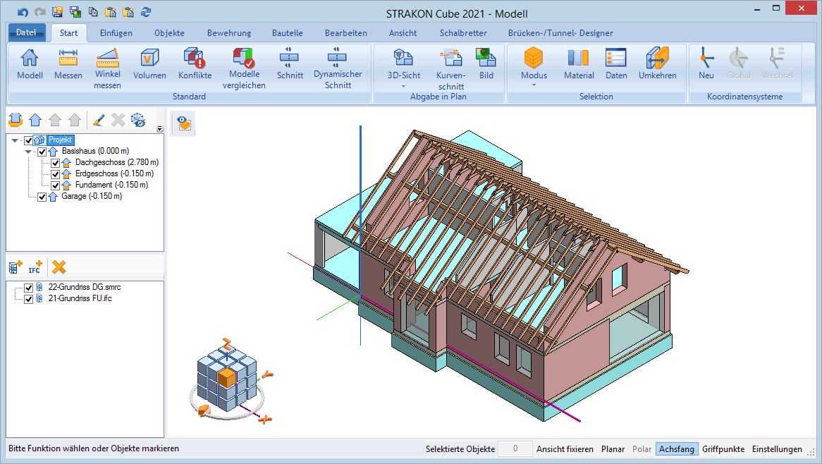822x464 pixels.
Task: Click the add IFC file icon
Action: (x=35, y=267)
